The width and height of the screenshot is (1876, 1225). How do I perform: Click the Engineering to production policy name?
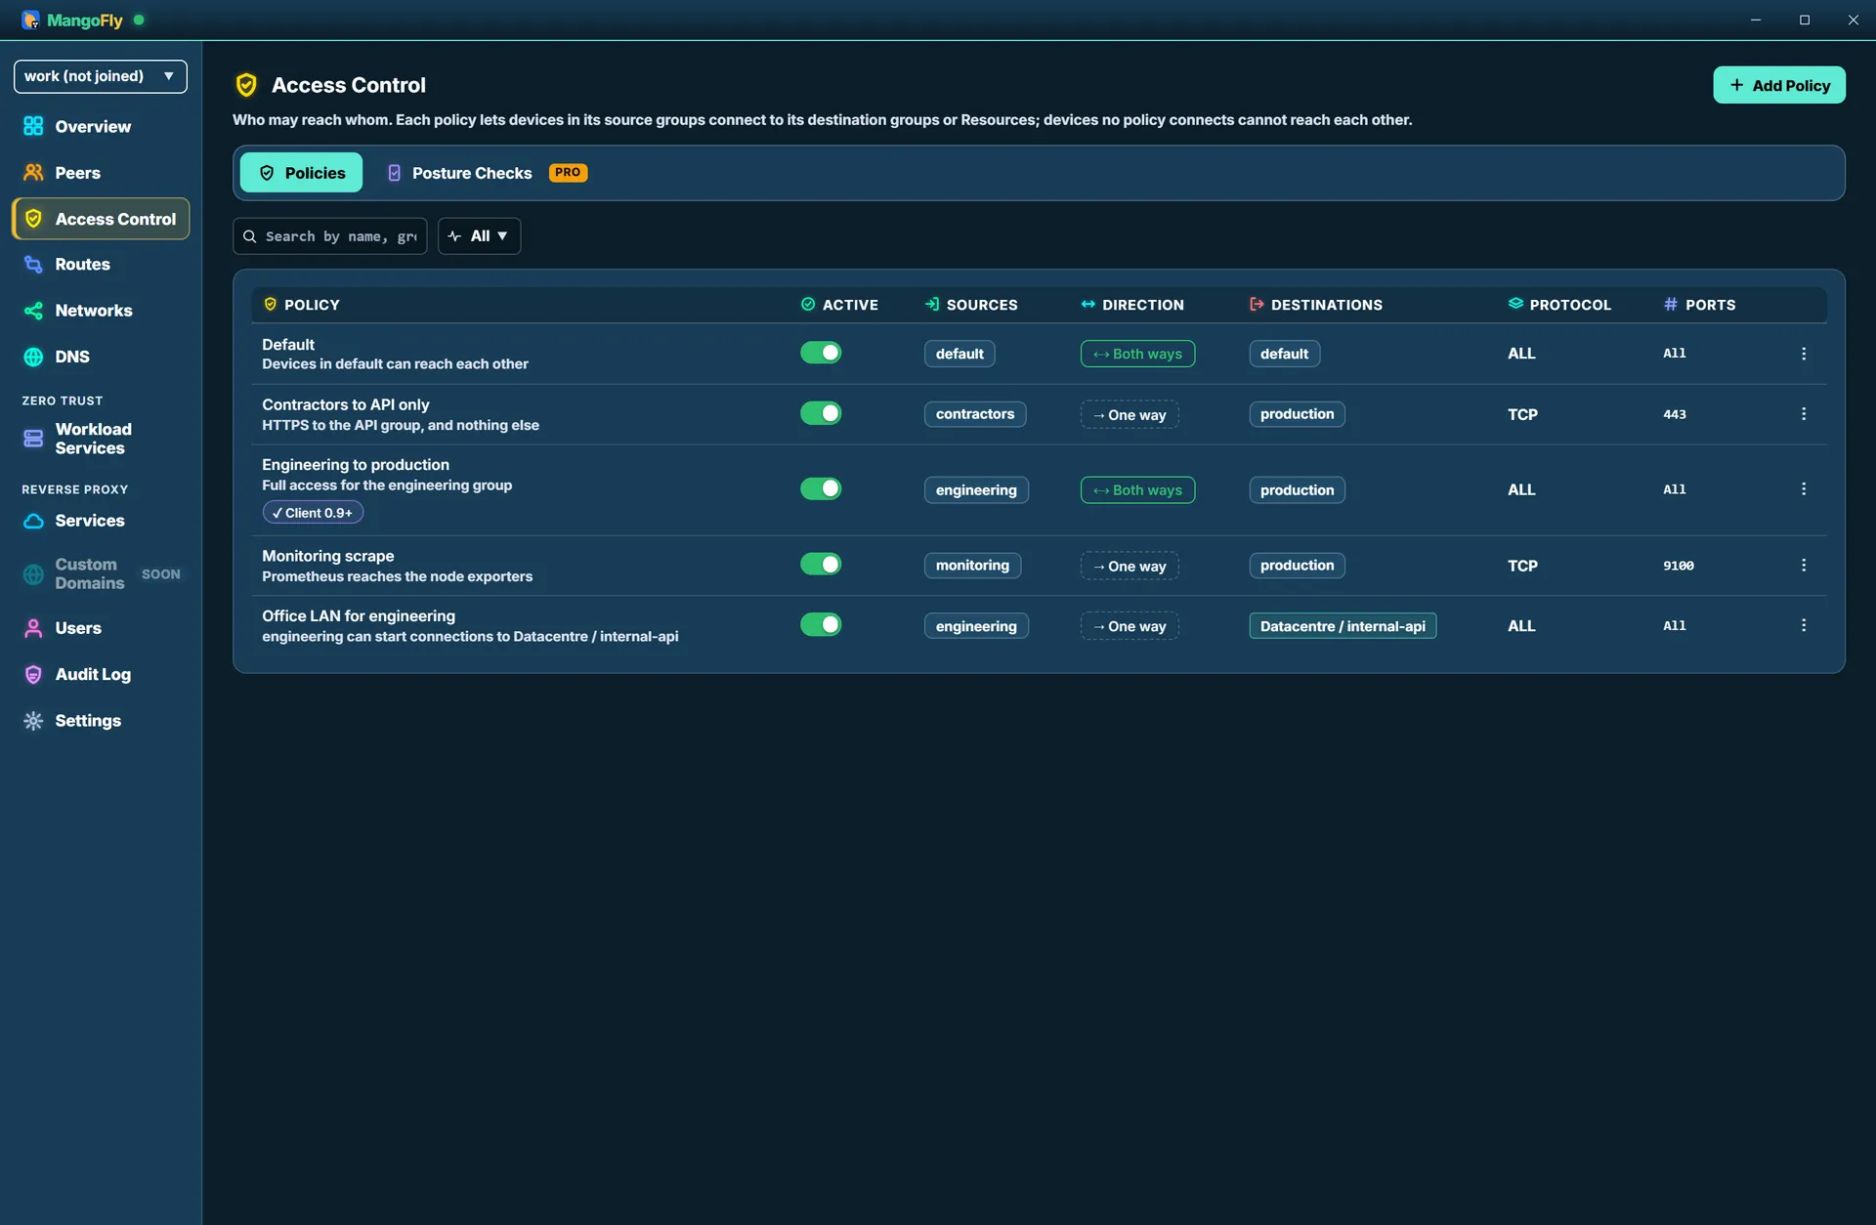[356, 465]
